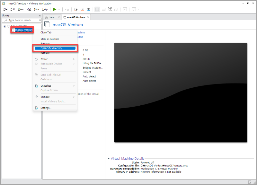
Task: Open the View menu
Action: point(21,9)
